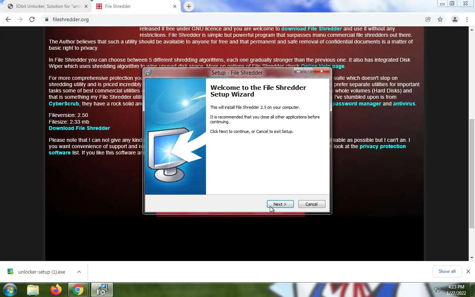This screenshot has width=475, height=297.
Task: Close the downloads bar
Action: click(x=468, y=271)
